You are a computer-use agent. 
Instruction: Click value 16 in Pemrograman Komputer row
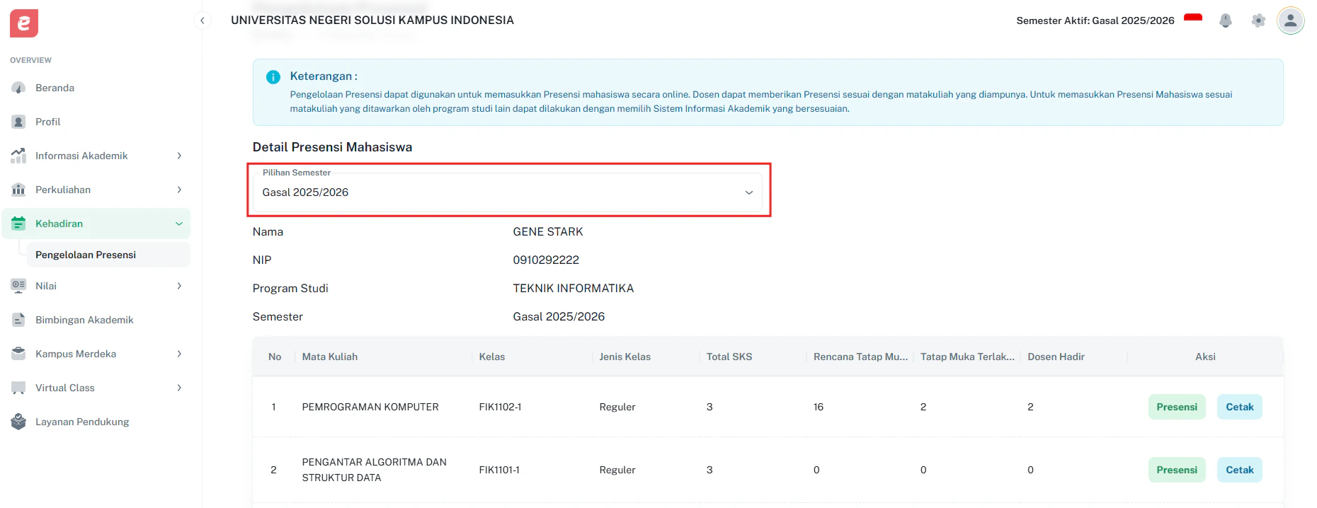pos(819,407)
